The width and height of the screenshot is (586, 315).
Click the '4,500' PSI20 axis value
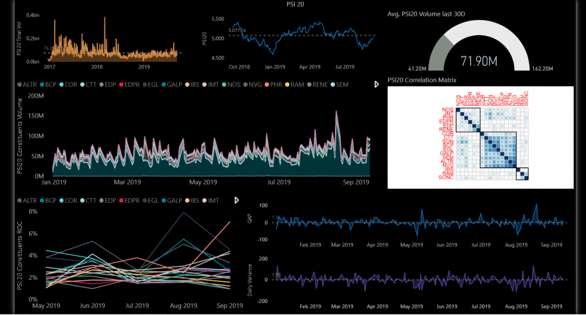[x=218, y=58]
